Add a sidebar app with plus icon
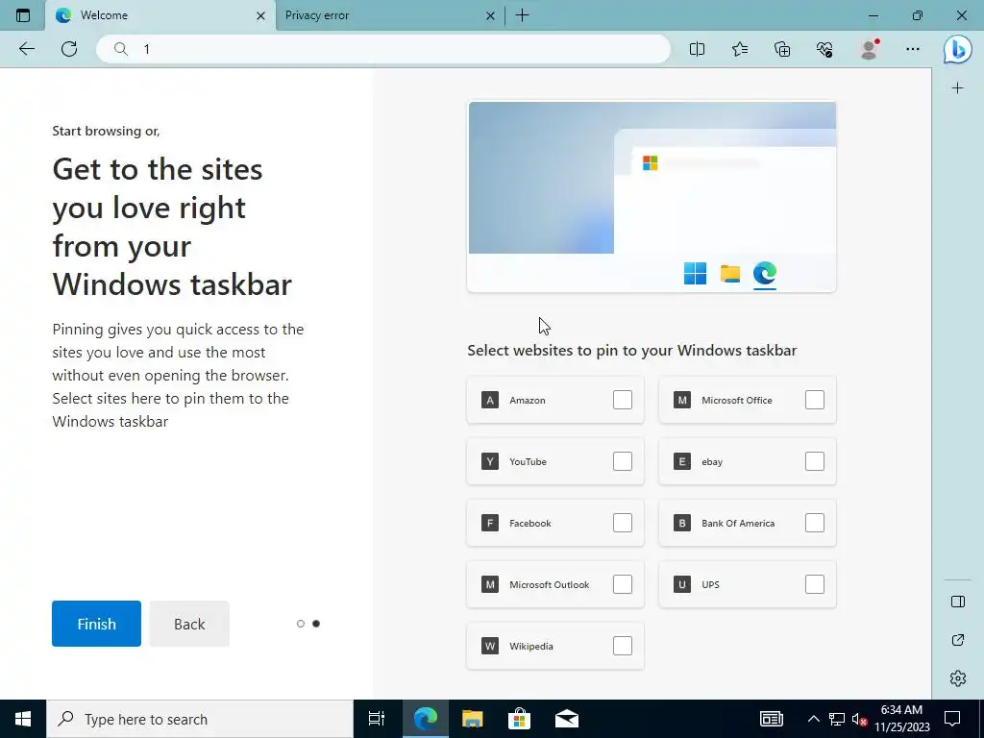984x738 pixels. [957, 87]
